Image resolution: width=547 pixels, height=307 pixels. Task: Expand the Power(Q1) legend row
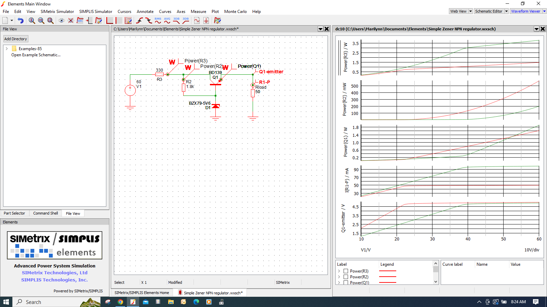click(x=339, y=282)
